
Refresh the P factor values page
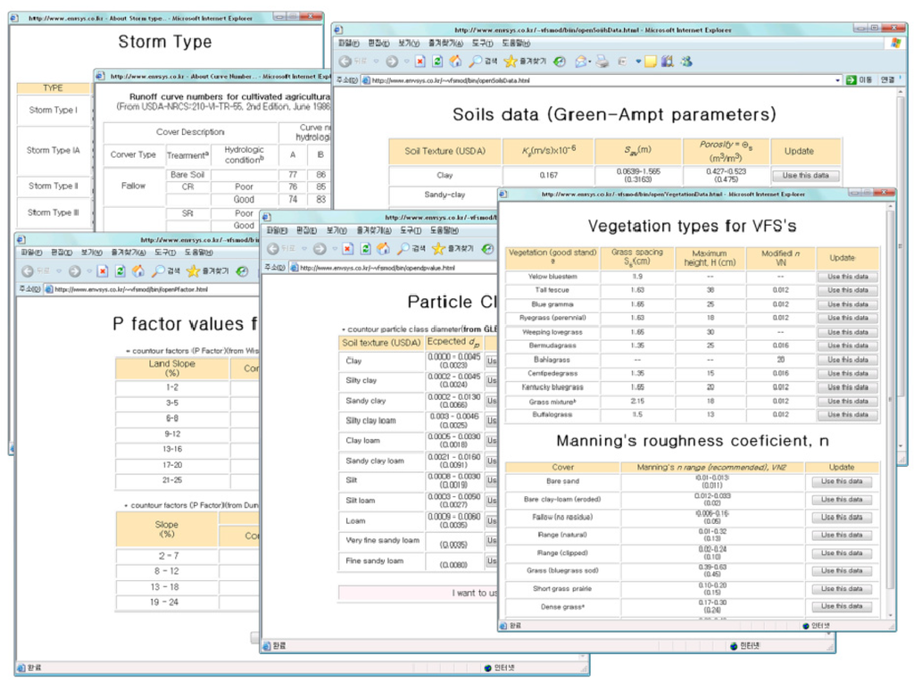coord(120,271)
